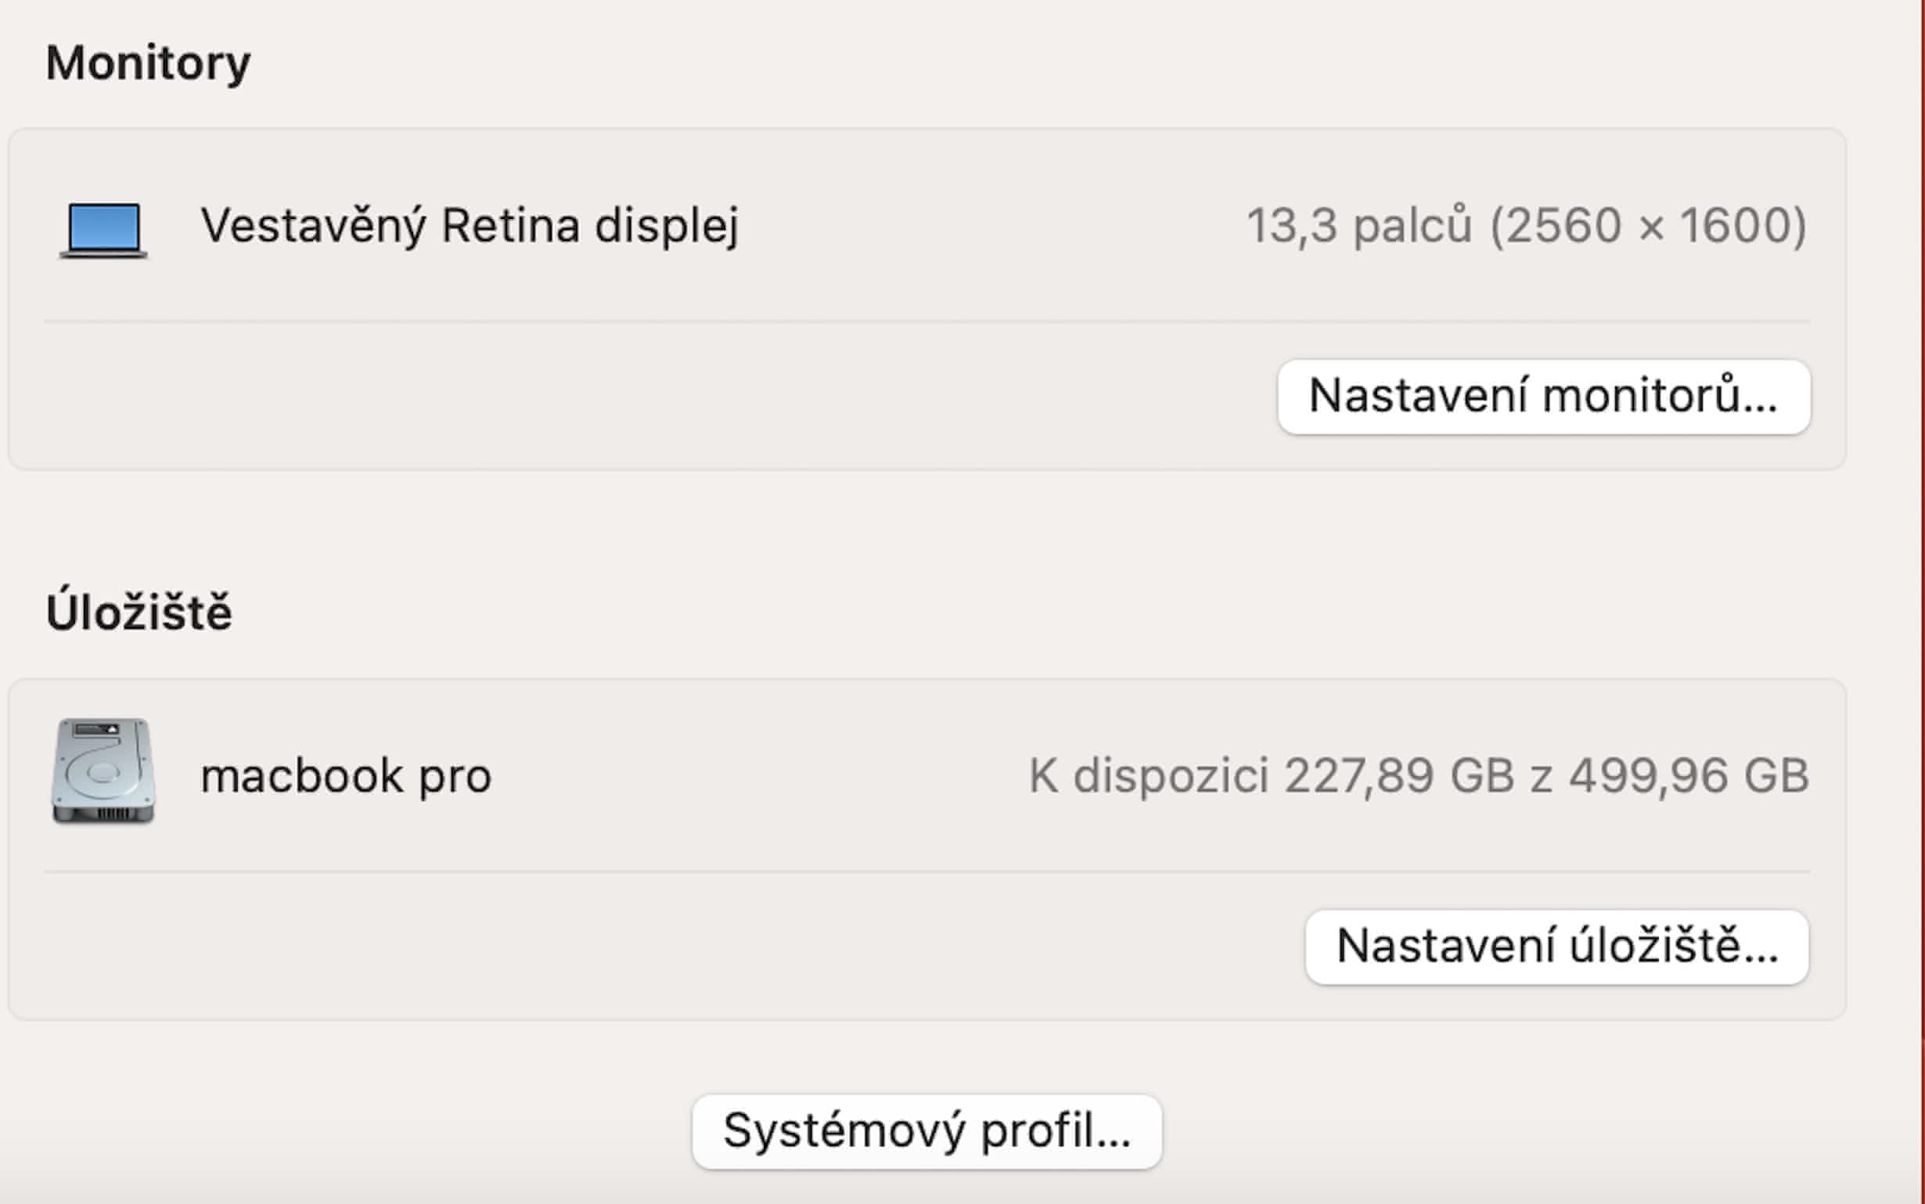Image resolution: width=1925 pixels, height=1204 pixels.
Task: Click empty space left of Nastavení úložiště button
Action: (x=637, y=947)
